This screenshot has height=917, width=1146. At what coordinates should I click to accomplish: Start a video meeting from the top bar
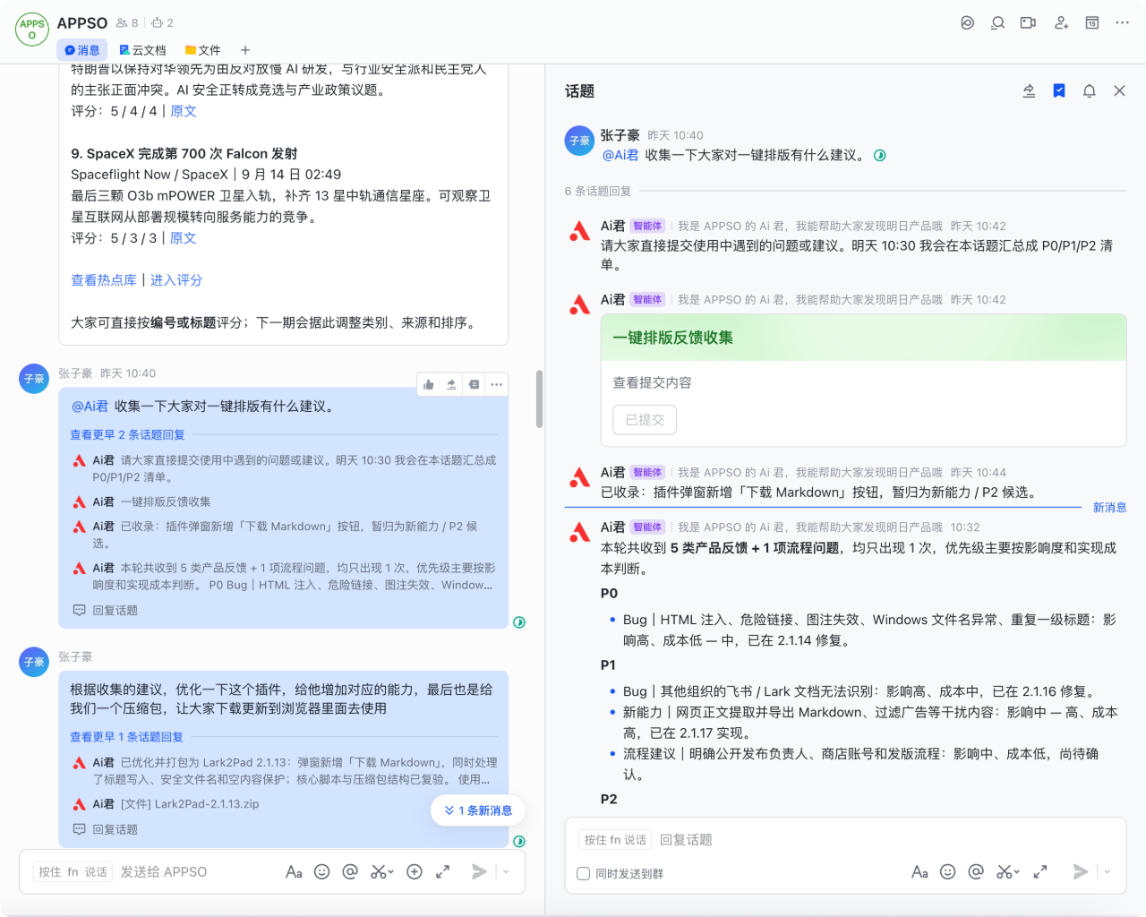1029,22
